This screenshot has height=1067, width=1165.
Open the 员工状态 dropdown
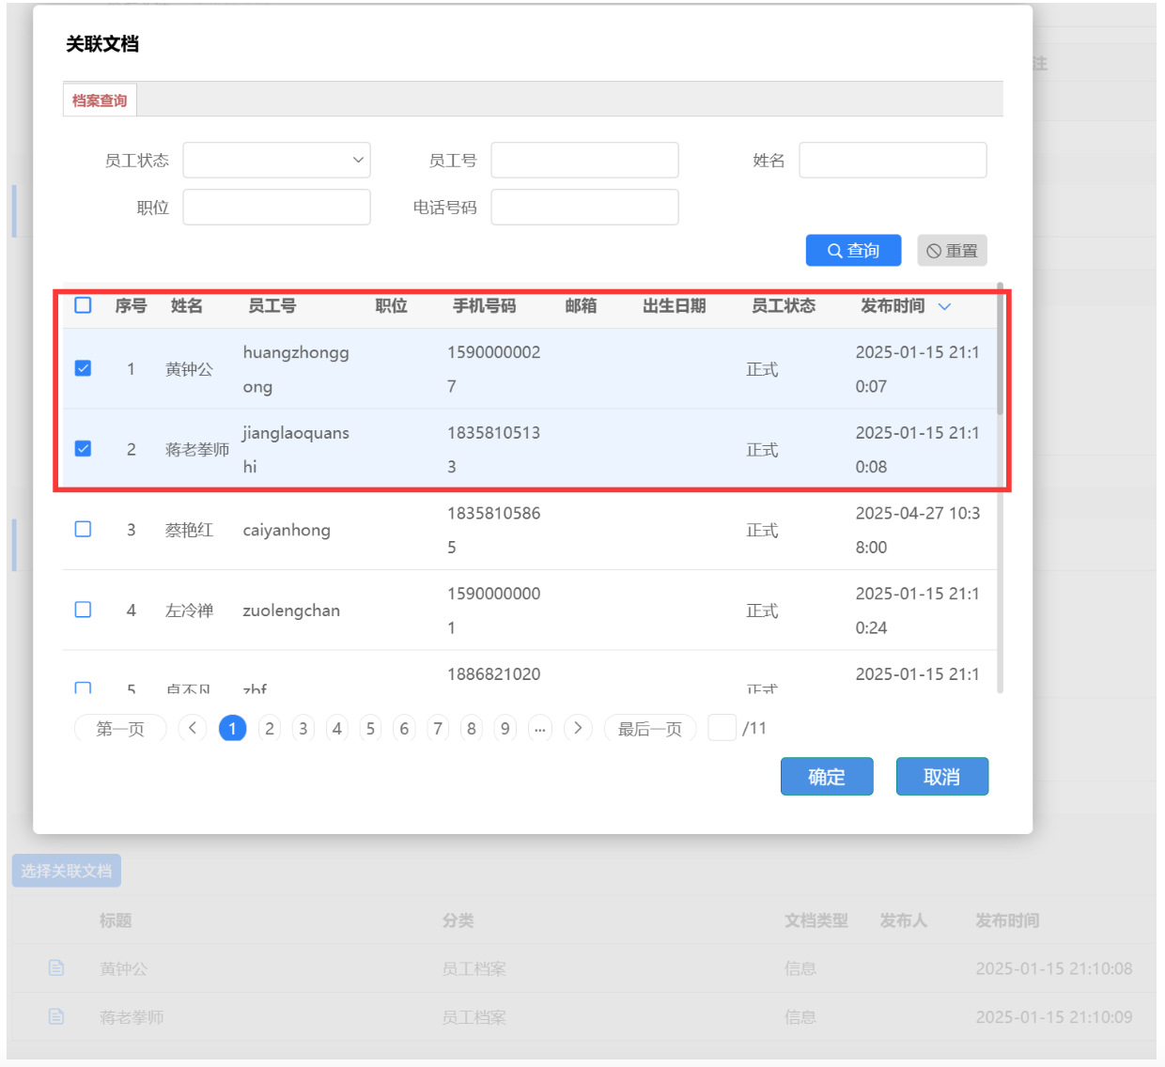point(276,160)
